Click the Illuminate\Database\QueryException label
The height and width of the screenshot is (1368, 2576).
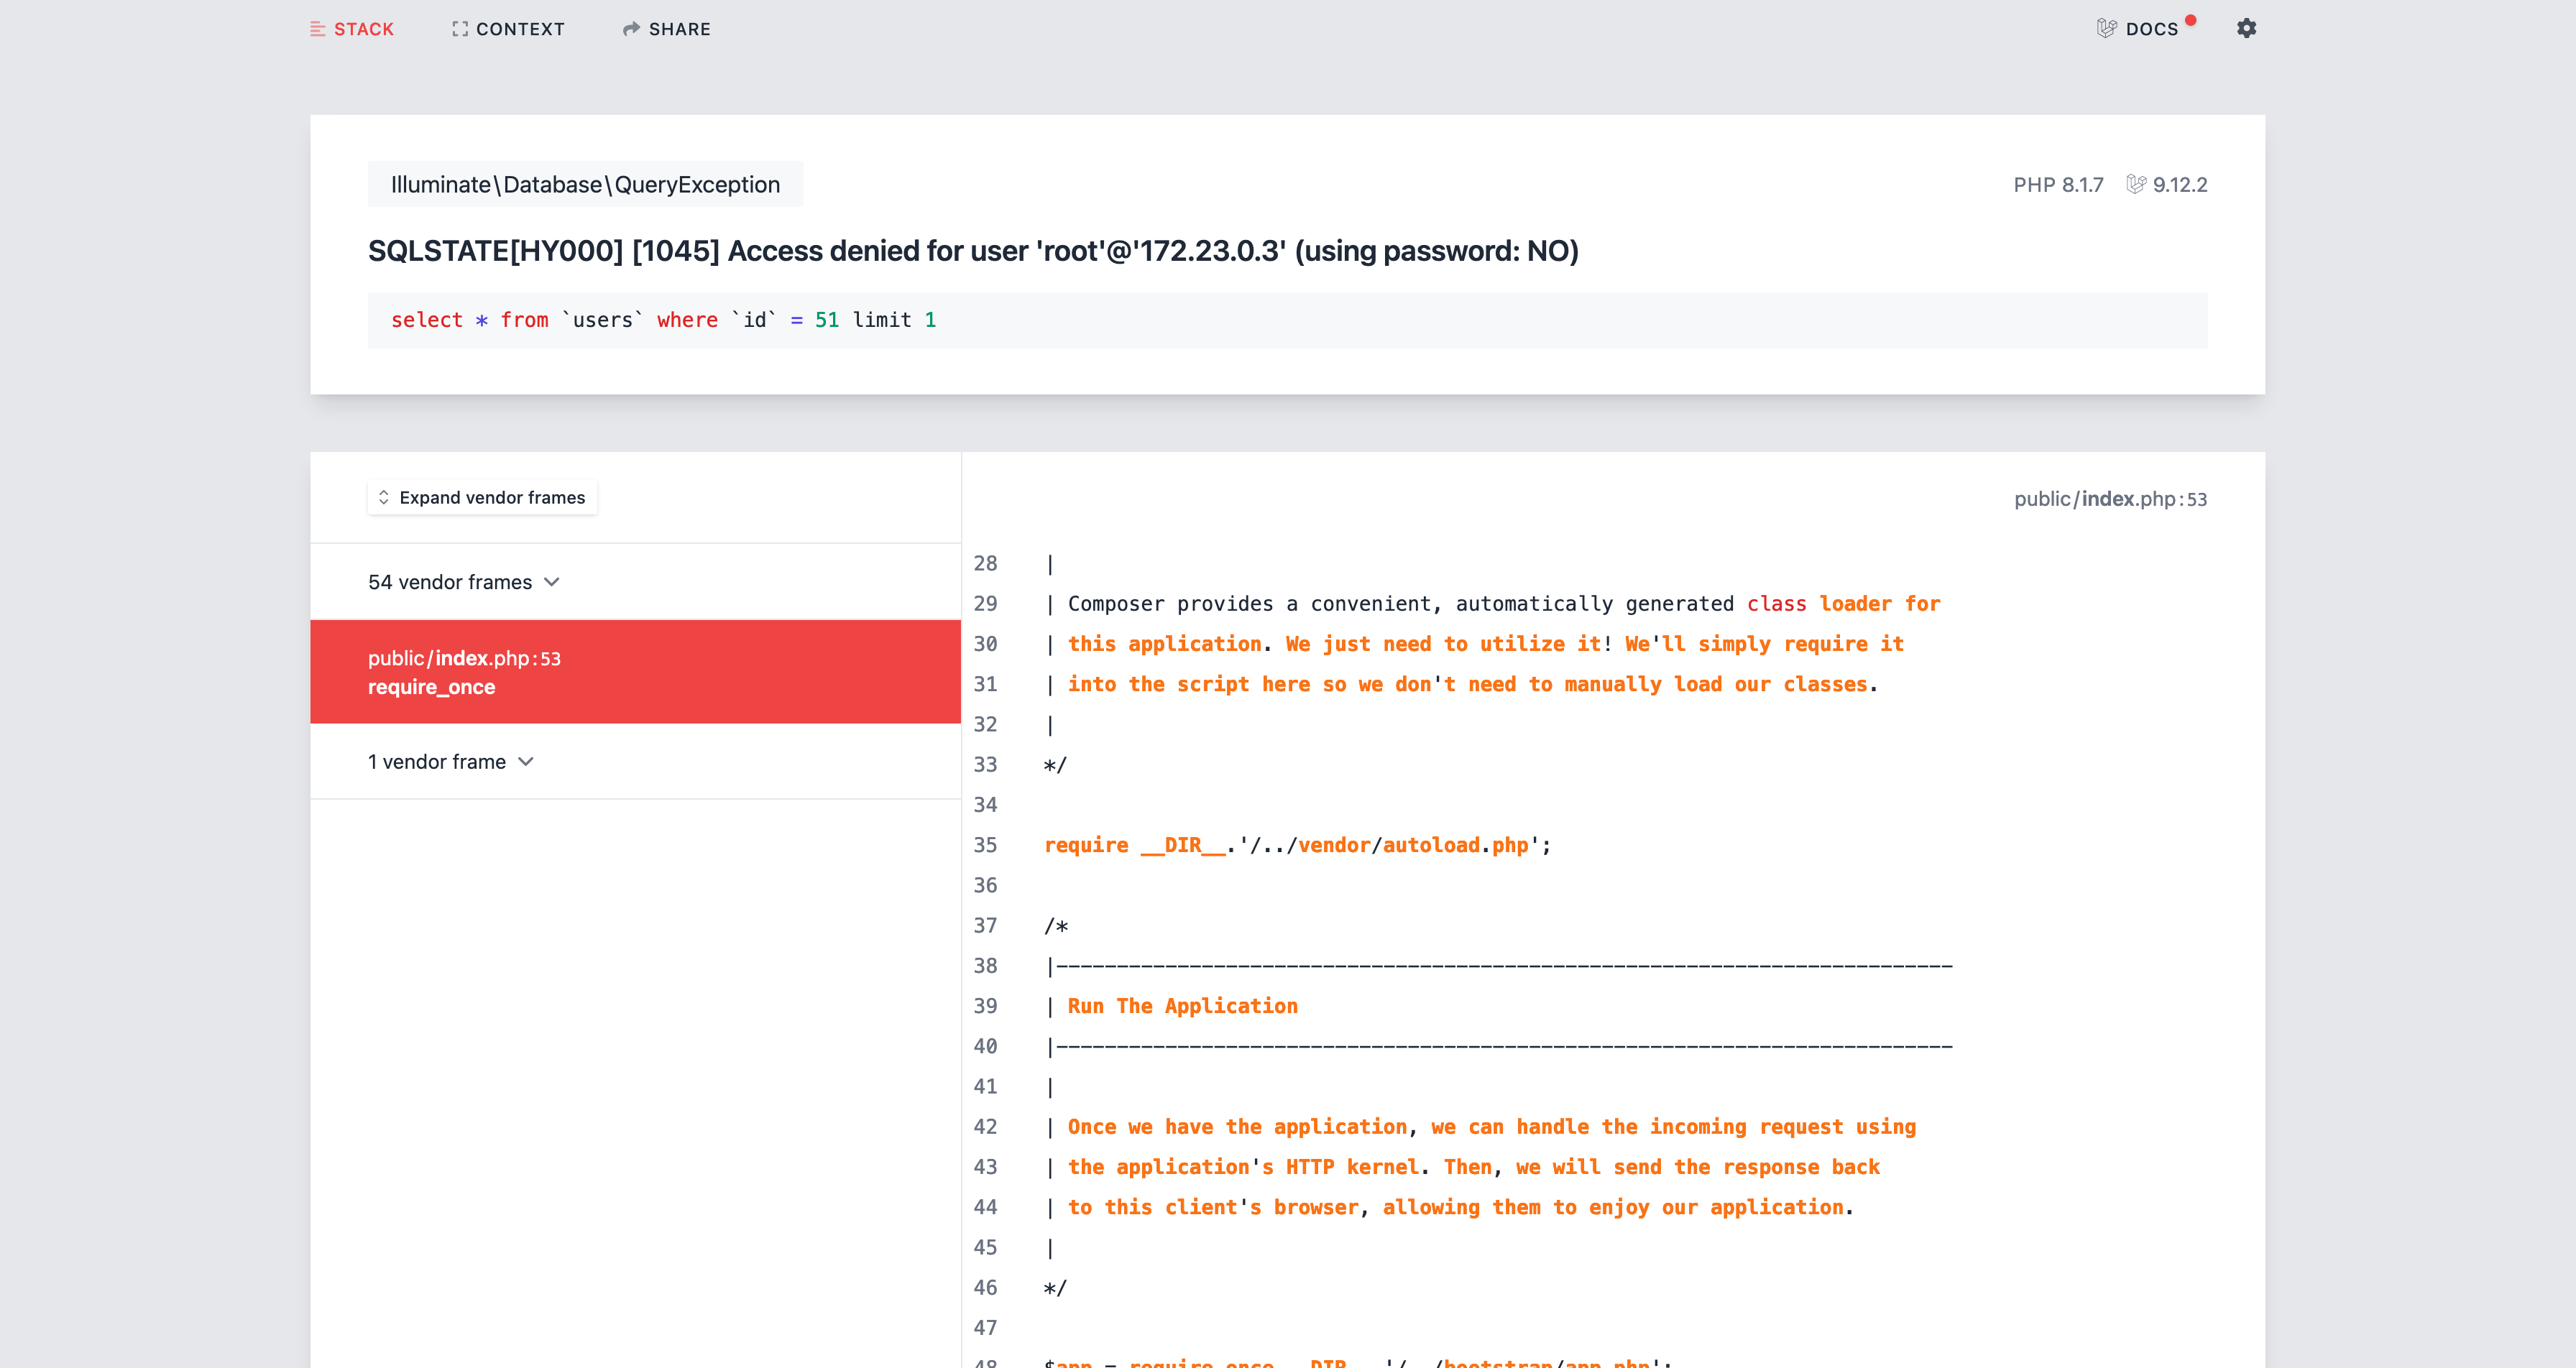(x=585, y=184)
